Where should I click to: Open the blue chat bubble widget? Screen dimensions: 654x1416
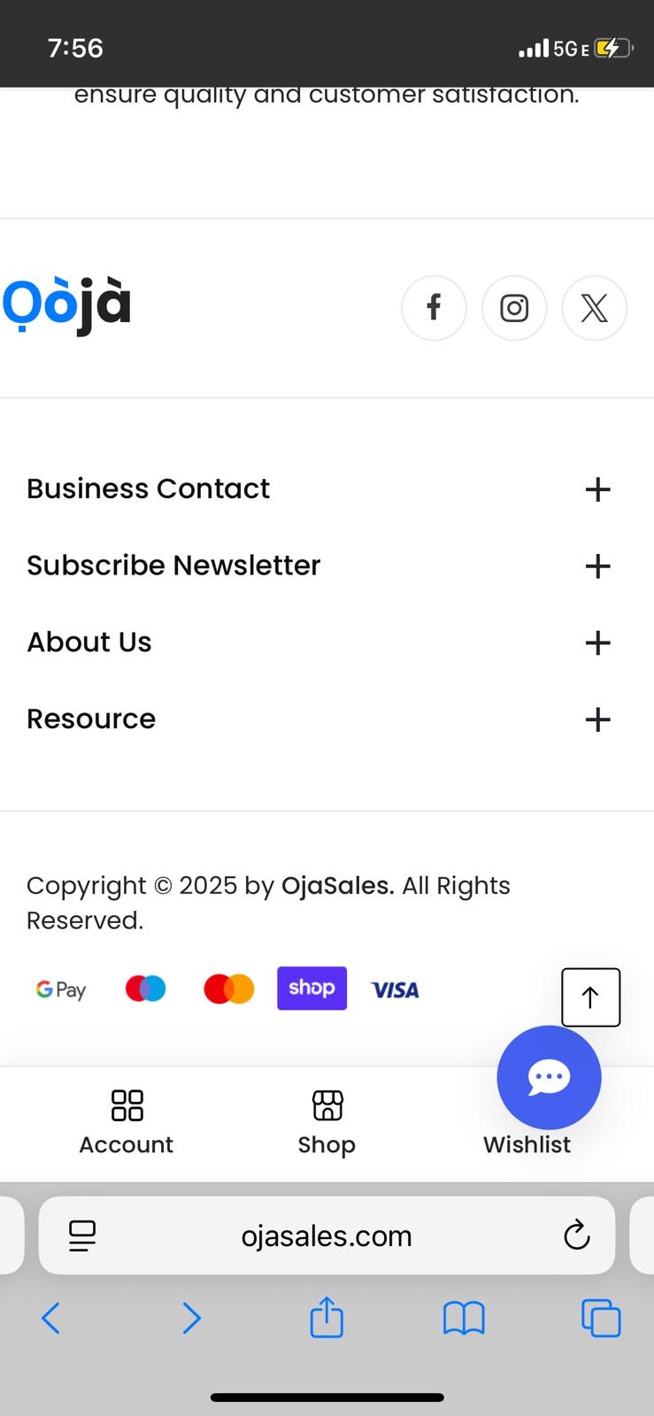(549, 1077)
